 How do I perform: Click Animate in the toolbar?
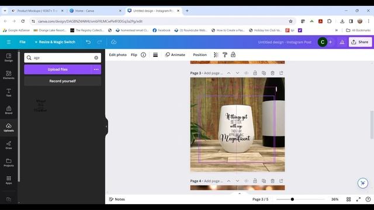click(x=175, y=55)
